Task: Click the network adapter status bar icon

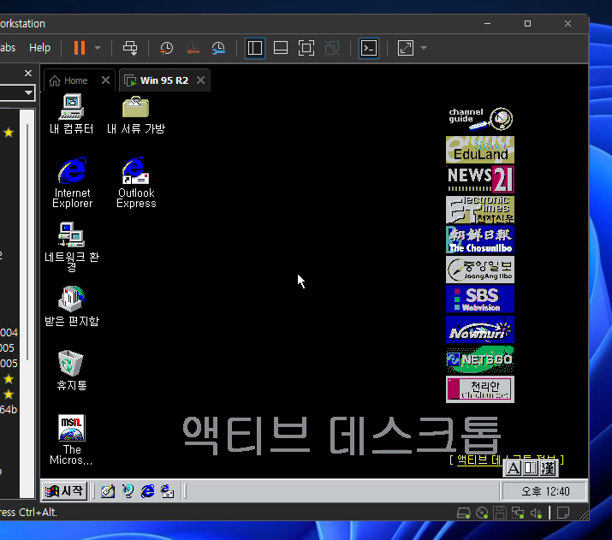Action: coord(518,513)
